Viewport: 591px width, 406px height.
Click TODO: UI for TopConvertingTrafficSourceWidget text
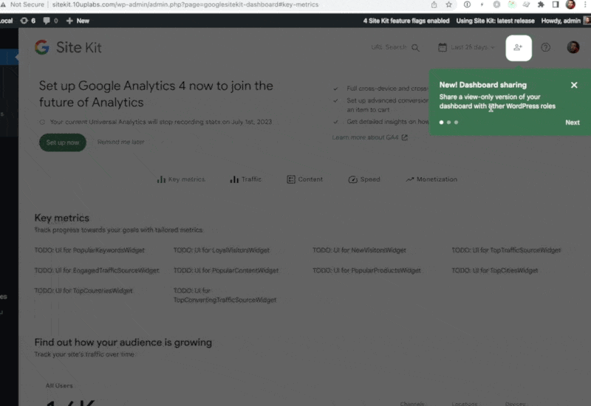pos(225,295)
